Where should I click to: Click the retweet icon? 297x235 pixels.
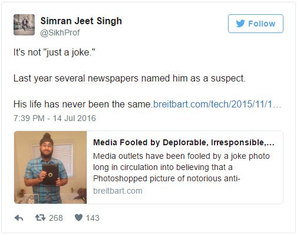coord(40,218)
